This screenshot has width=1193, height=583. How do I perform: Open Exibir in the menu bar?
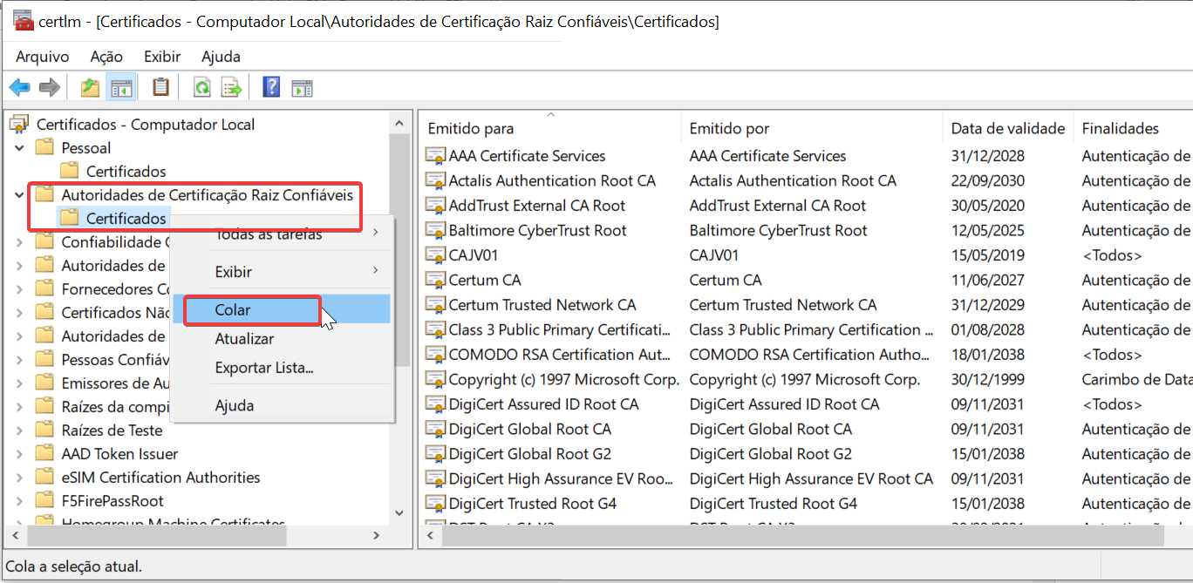tap(162, 57)
